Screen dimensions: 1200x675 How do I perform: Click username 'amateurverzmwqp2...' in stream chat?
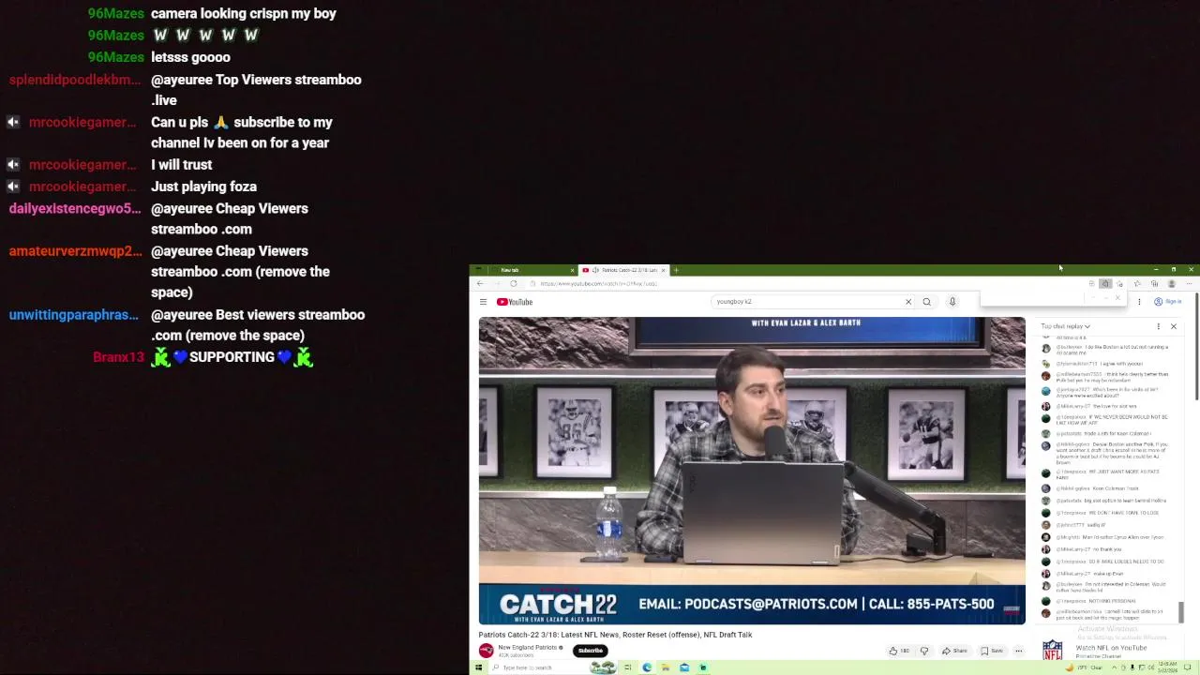tap(75, 251)
